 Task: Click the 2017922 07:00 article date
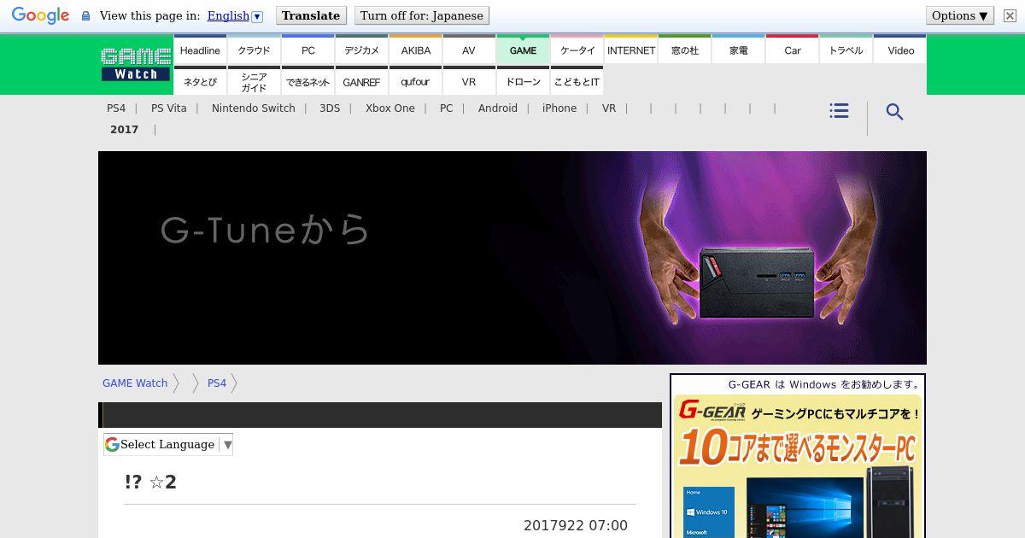point(576,526)
